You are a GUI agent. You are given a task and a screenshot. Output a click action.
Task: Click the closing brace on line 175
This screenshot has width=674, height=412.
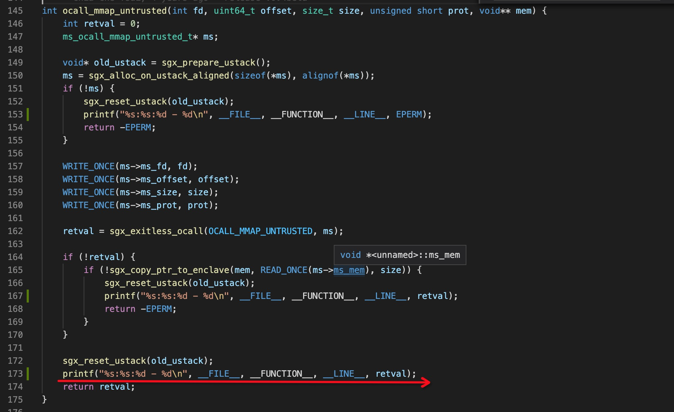(44, 400)
